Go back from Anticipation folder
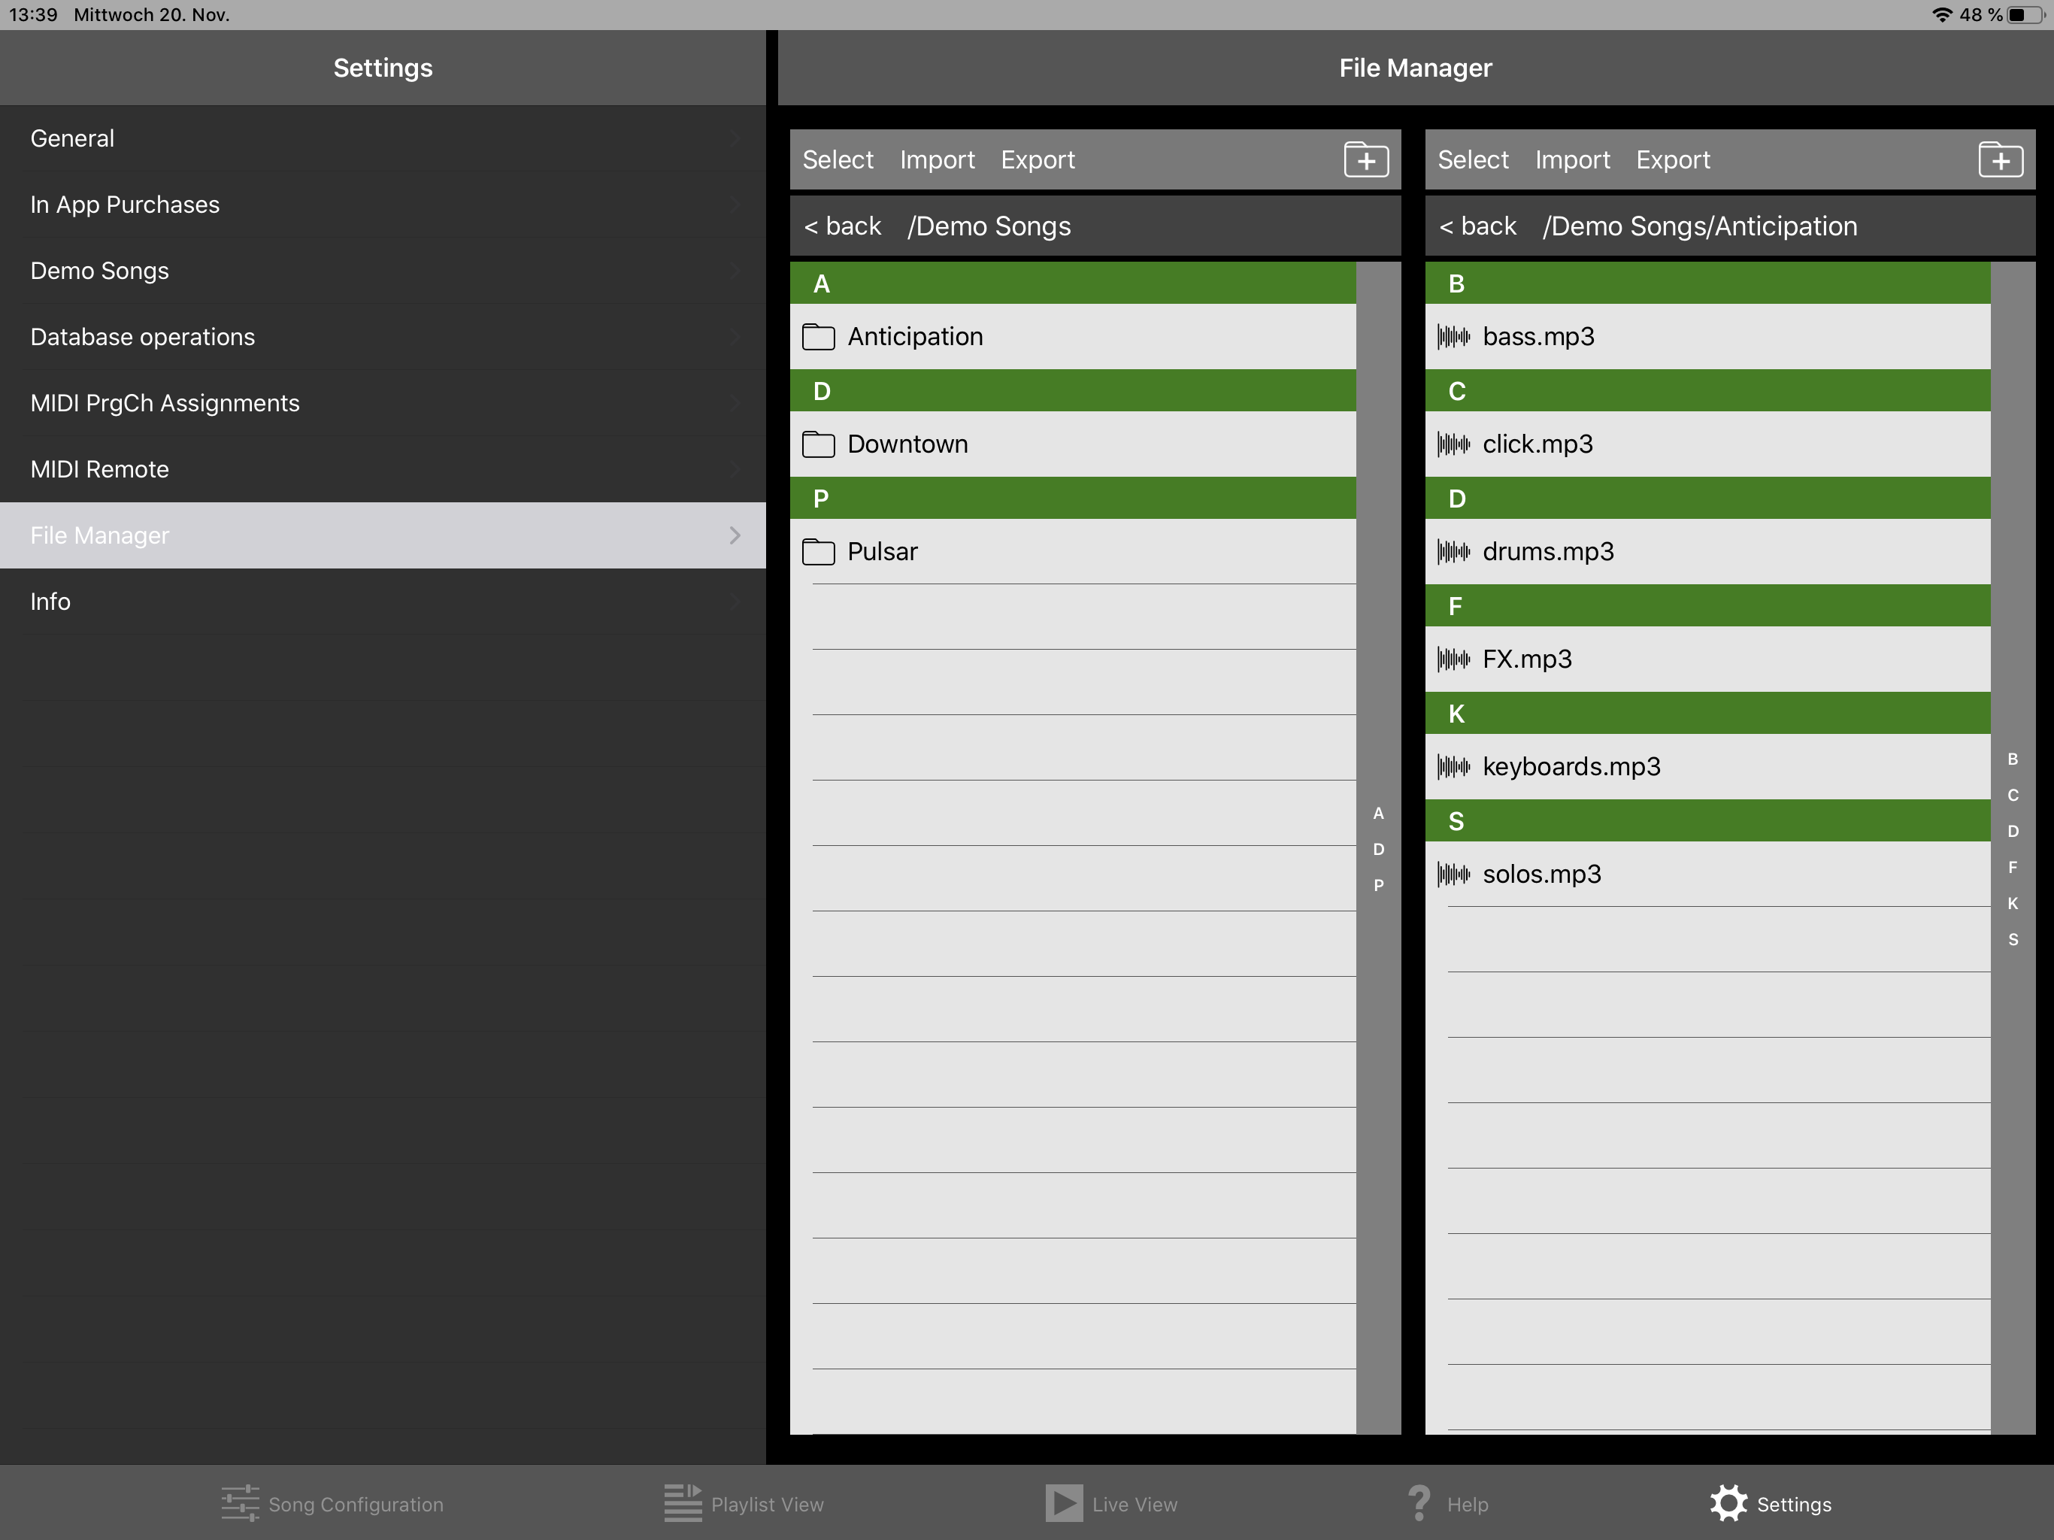Viewport: 2054px width, 1540px height. pyautogui.click(x=1477, y=226)
